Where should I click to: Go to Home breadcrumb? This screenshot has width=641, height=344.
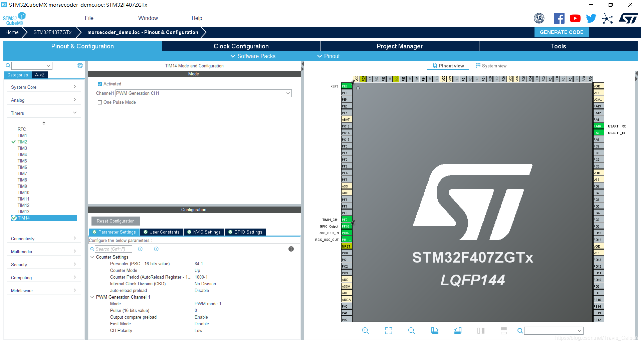(x=12, y=32)
